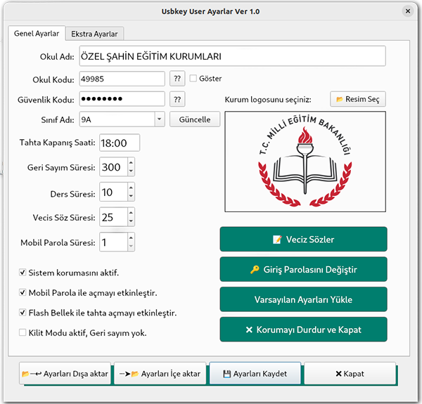Enable the Göster checkbox

pyautogui.click(x=193, y=79)
